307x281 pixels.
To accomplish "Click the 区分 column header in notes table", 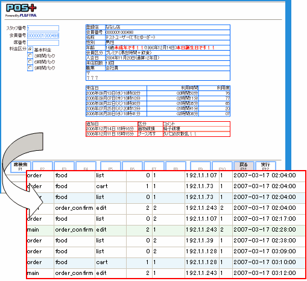I will pyautogui.click(x=142, y=124).
